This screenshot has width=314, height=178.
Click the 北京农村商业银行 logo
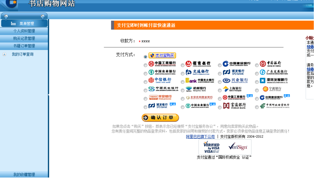[199, 98]
